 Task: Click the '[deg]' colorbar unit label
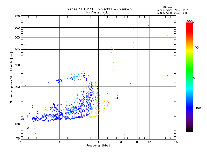(x=190, y=21)
